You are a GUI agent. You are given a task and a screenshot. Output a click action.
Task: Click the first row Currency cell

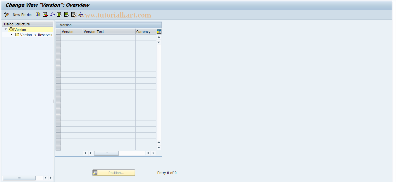[146, 38]
